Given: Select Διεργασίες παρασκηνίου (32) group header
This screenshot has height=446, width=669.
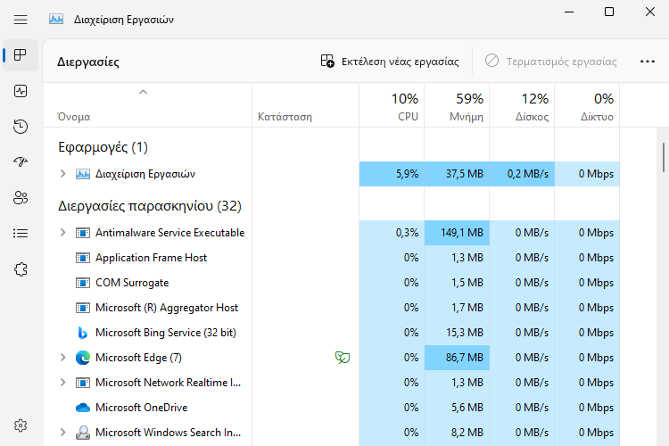Looking at the screenshot, I should click(150, 206).
